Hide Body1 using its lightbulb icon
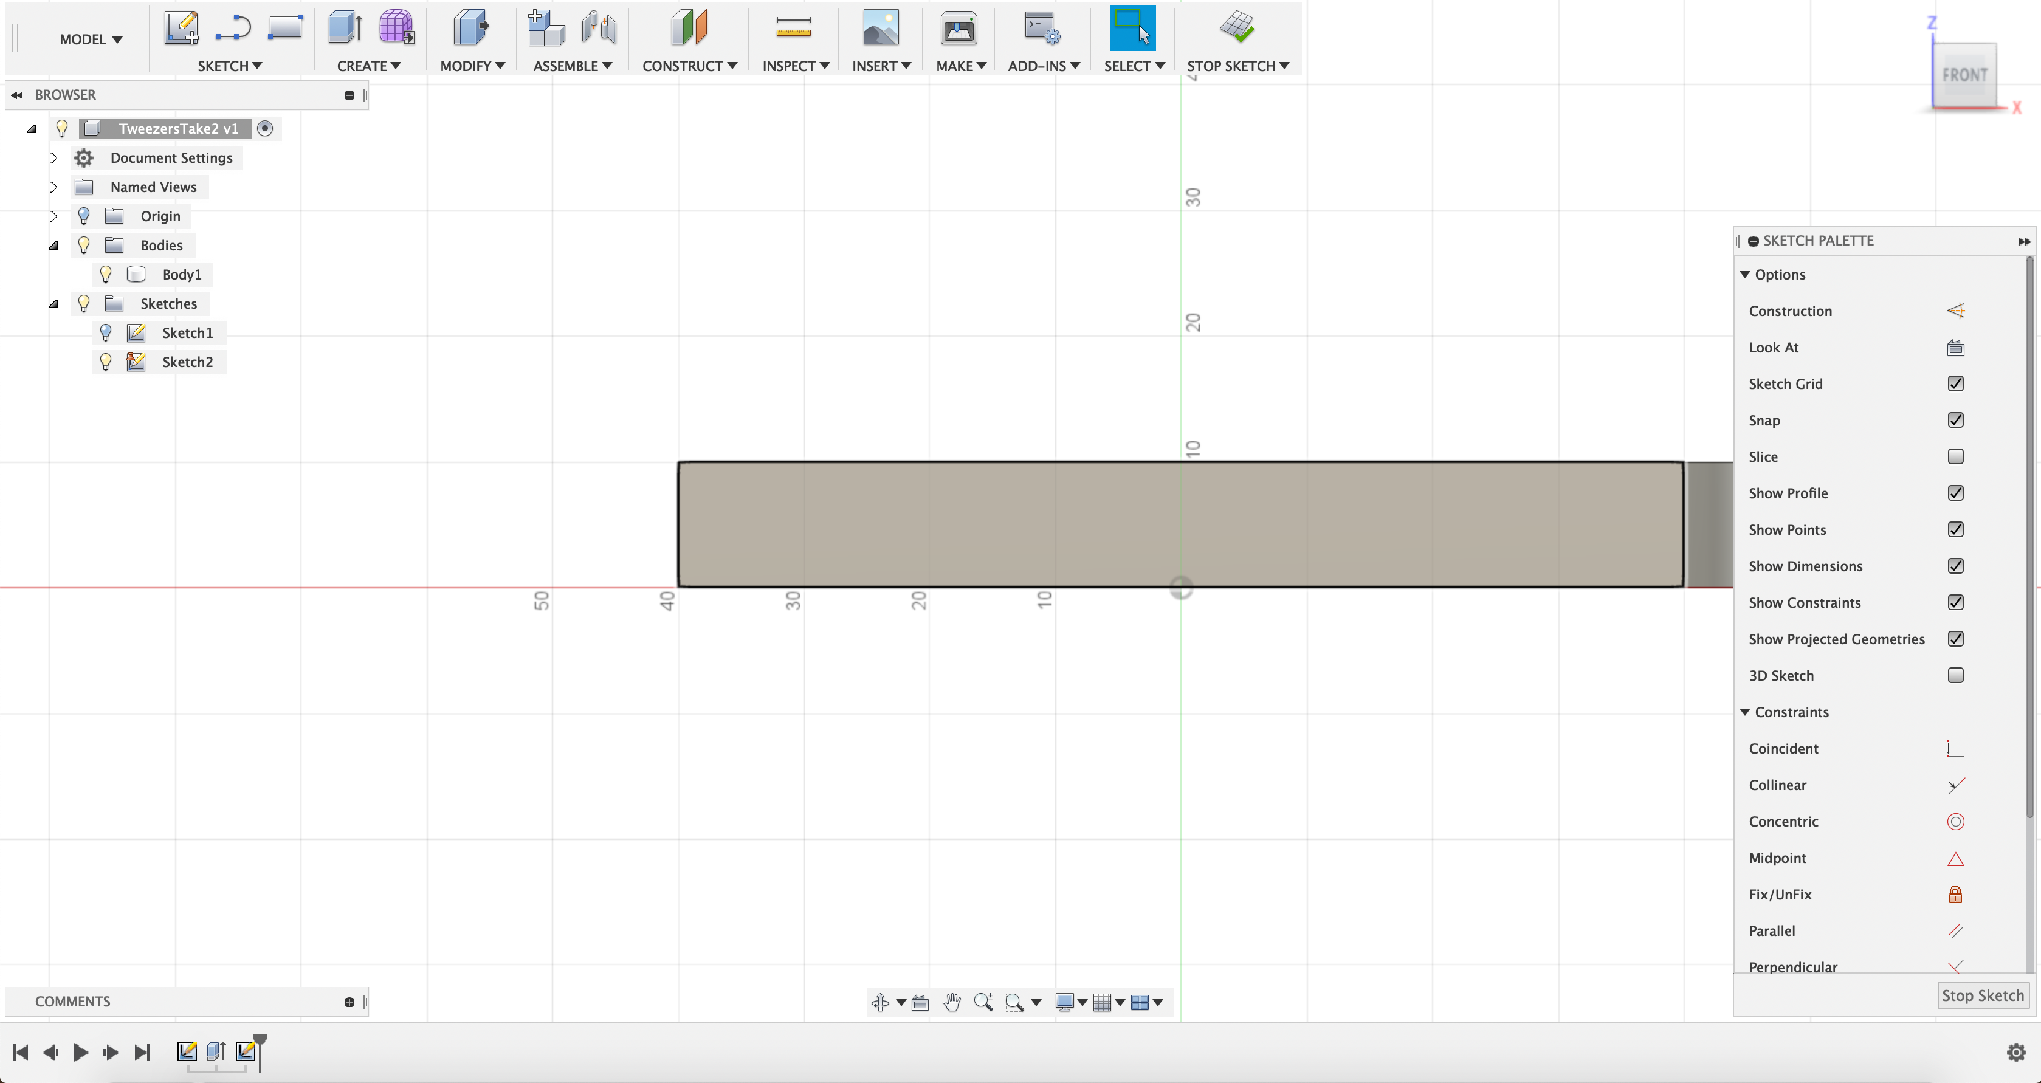The image size is (2041, 1083). pos(105,274)
